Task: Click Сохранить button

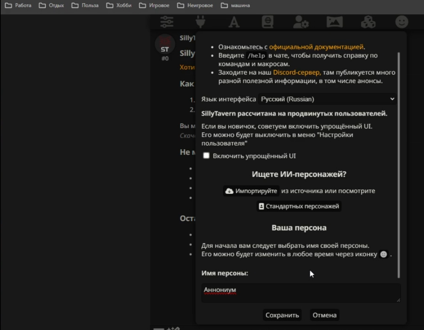Action: click(282, 315)
